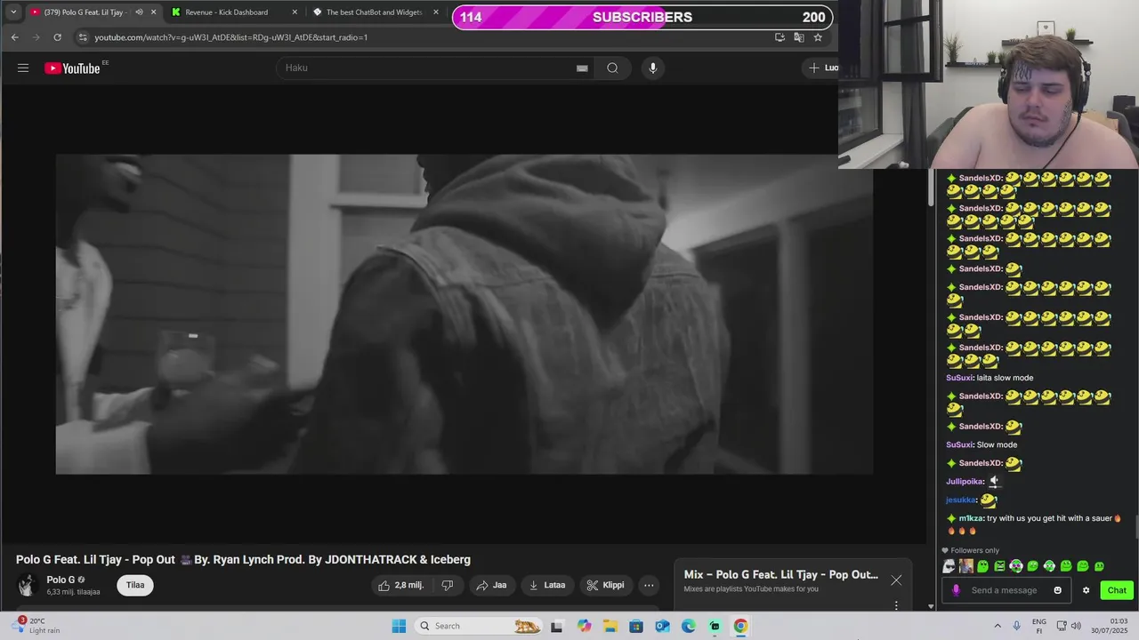Click the m1kza username in chat

[971, 518]
